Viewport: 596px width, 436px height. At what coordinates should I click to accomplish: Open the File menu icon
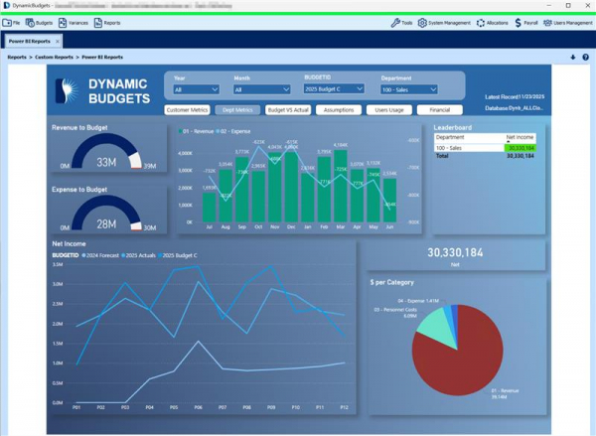tap(8, 23)
